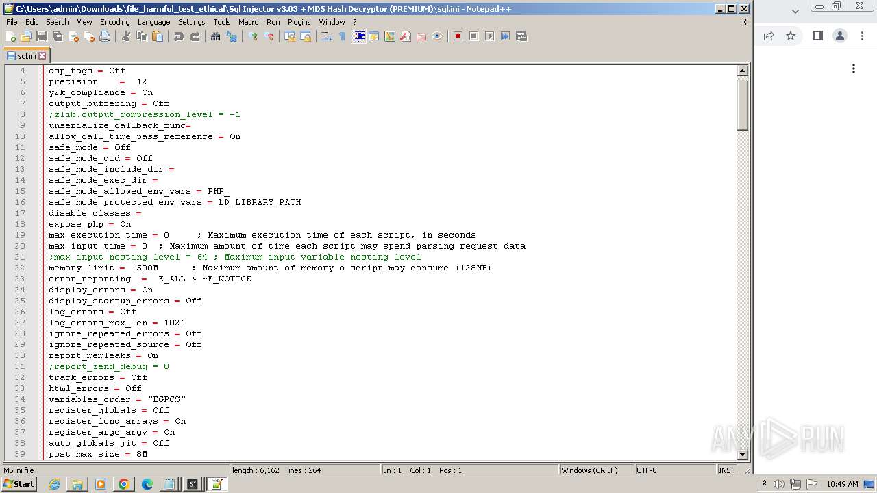
Task: Open the Document Map icon
Action: click(390, 36)
